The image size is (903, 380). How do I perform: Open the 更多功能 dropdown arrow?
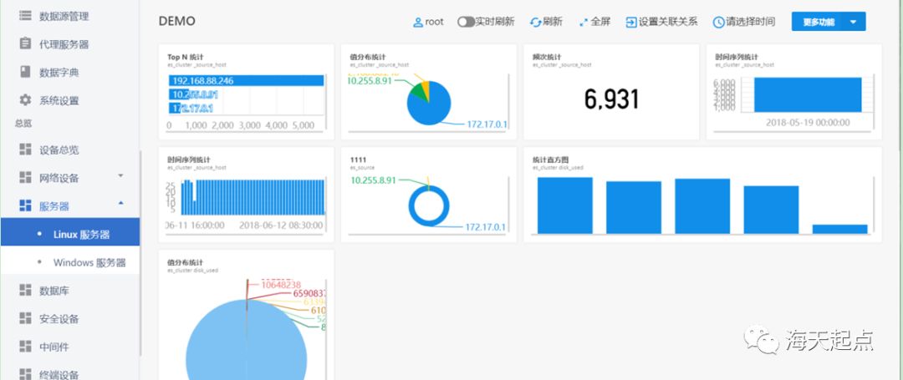(x=854, y=22)
